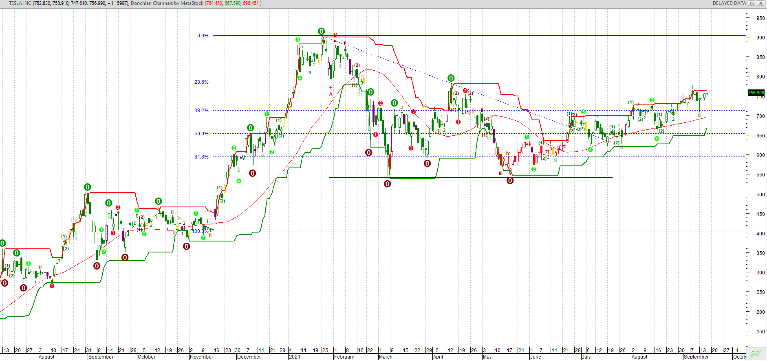Select the 61.8% Fibonacci retracement label
Image resolution: width=767 pixels, height=361 pixels.
201,157
